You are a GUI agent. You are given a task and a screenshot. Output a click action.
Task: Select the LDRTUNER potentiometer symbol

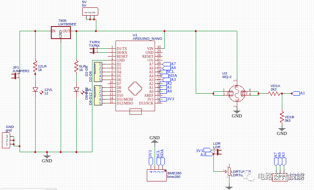point(229,172)
